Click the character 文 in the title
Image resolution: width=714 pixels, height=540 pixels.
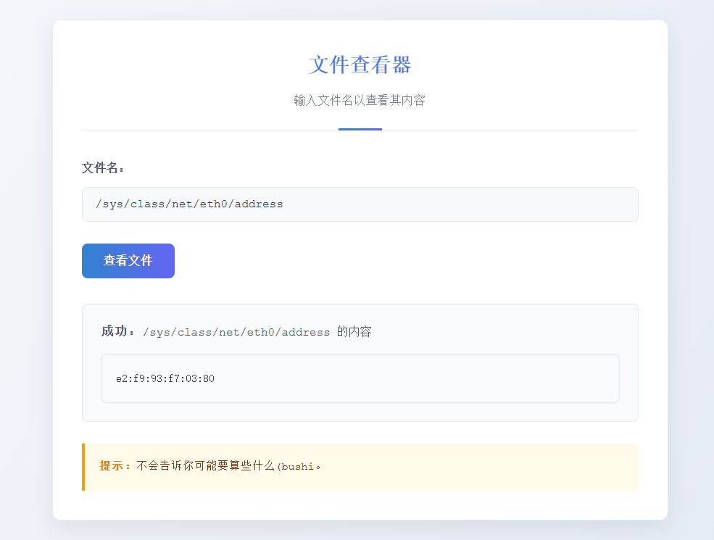click(x=320, y=65)
